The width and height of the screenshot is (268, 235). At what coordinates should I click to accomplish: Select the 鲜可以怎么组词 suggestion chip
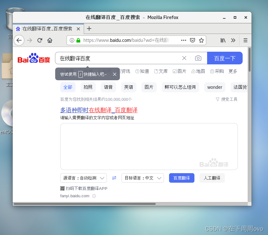pos(180,87)
